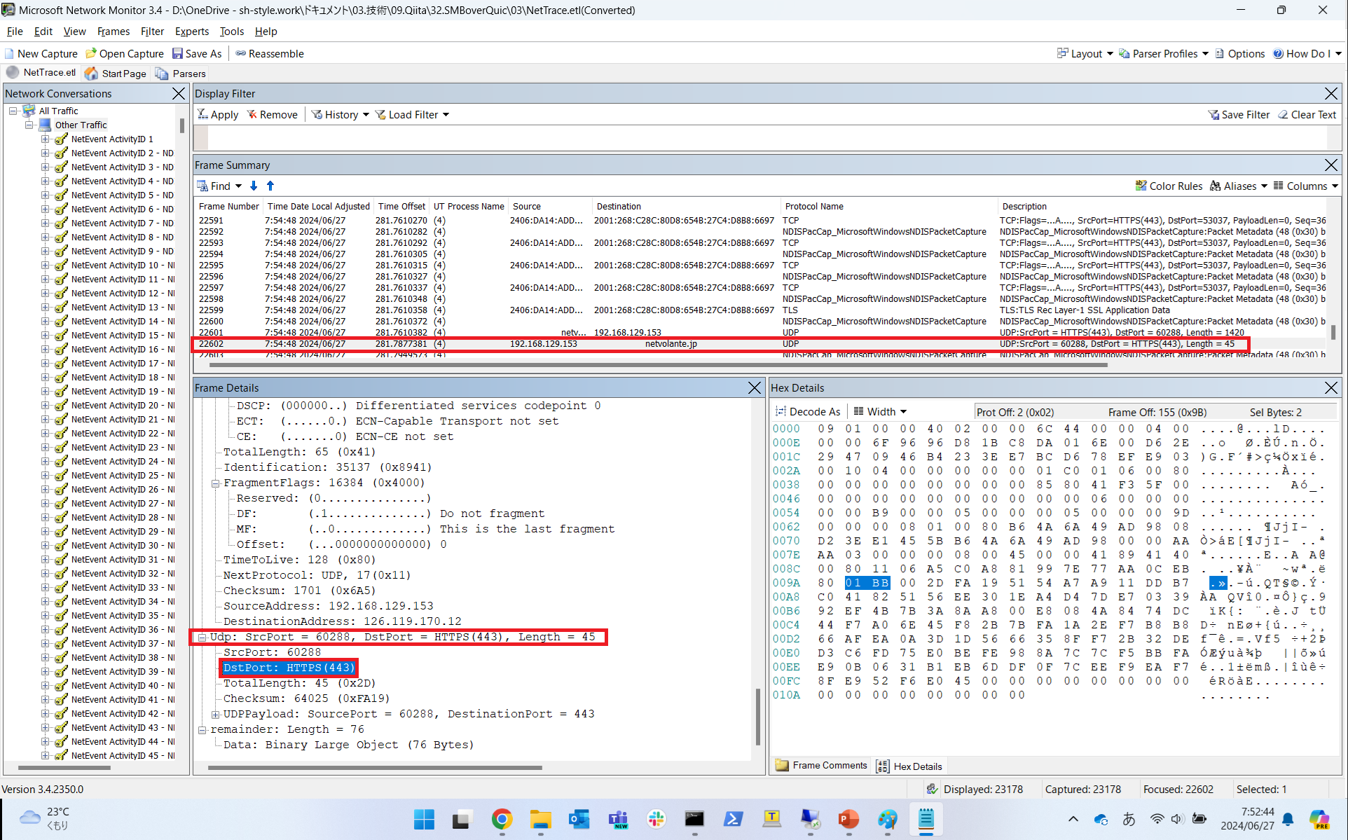Click the Save As toolbar button

pyautogui.click(x=197, y=53)
